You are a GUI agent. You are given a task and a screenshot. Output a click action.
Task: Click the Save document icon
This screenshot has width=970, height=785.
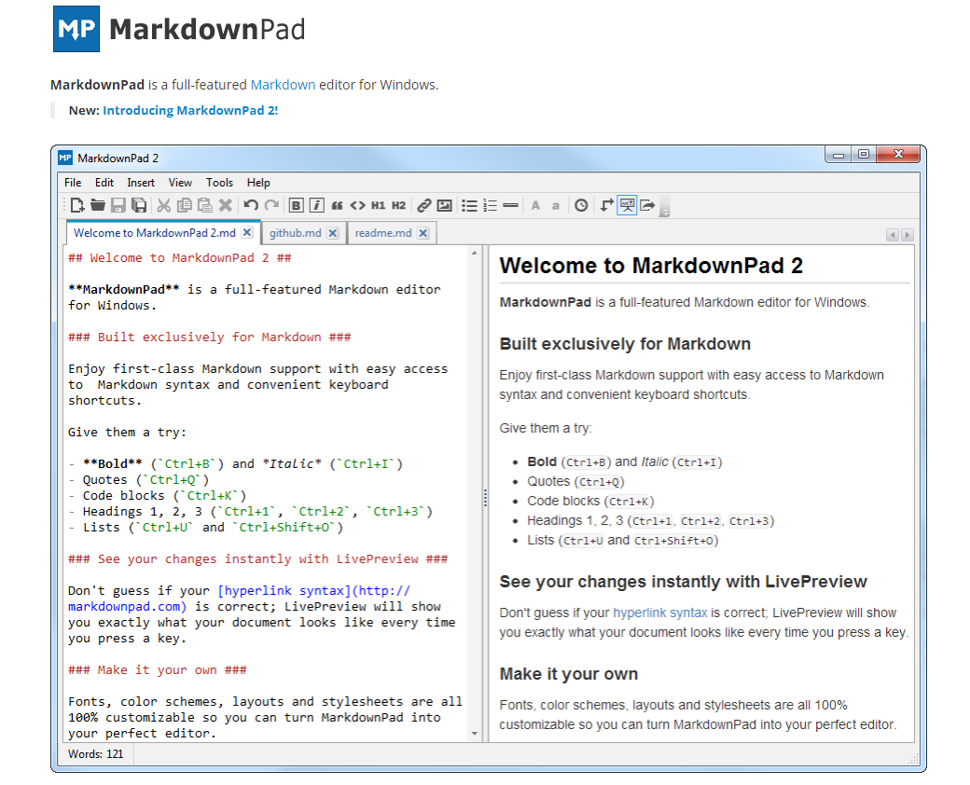pos(118,205)
